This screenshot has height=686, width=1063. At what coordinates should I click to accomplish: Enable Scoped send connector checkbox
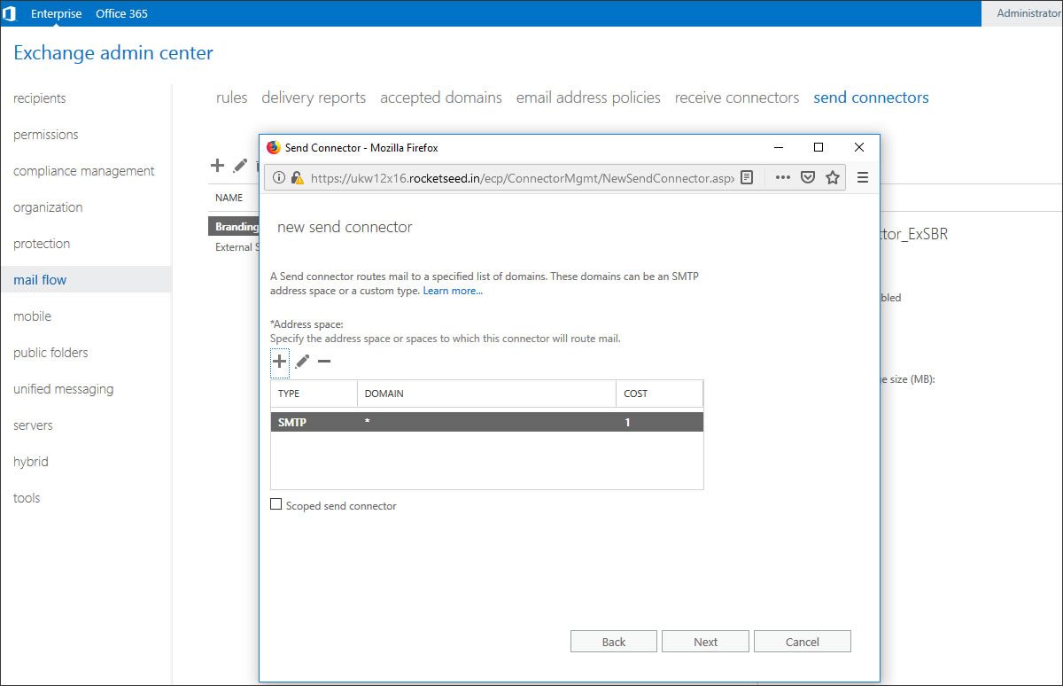[x=276, y=505]
